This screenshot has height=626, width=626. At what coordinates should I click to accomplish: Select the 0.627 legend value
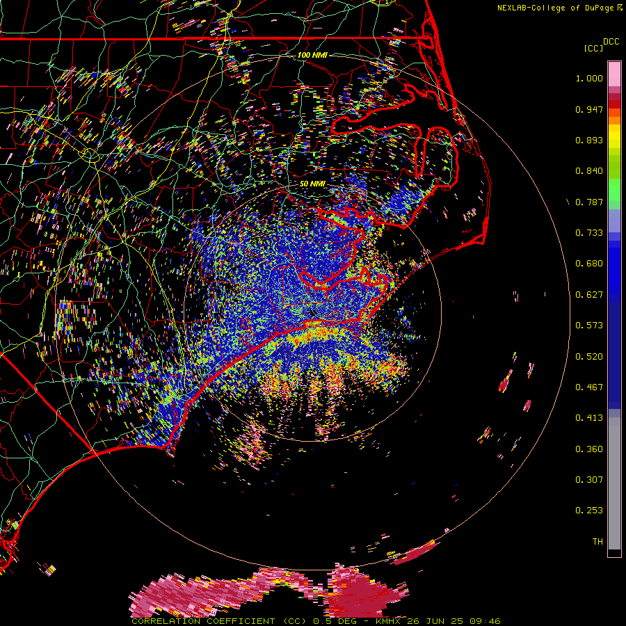(x=589, y=295)
